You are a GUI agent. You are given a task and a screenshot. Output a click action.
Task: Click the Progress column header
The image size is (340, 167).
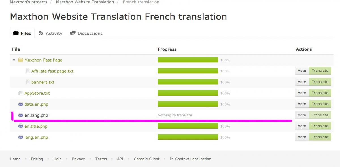tap(167, 49)
